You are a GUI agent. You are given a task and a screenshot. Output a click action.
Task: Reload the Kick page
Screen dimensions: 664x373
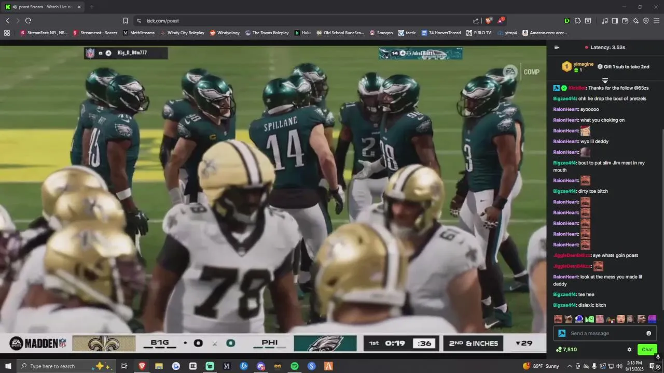click(28, 21)
